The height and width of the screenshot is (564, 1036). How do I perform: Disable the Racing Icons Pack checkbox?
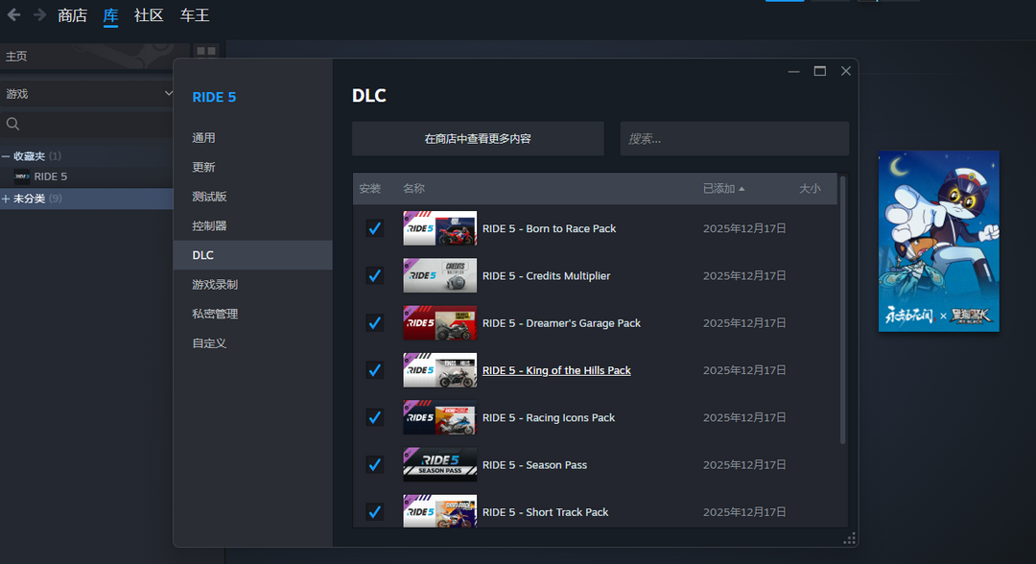coord(374,417)
